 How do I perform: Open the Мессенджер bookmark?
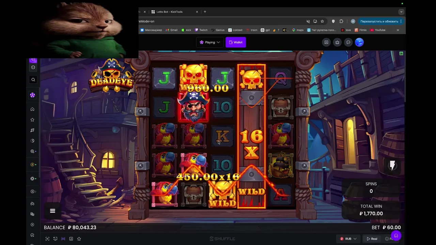point(151,30)
